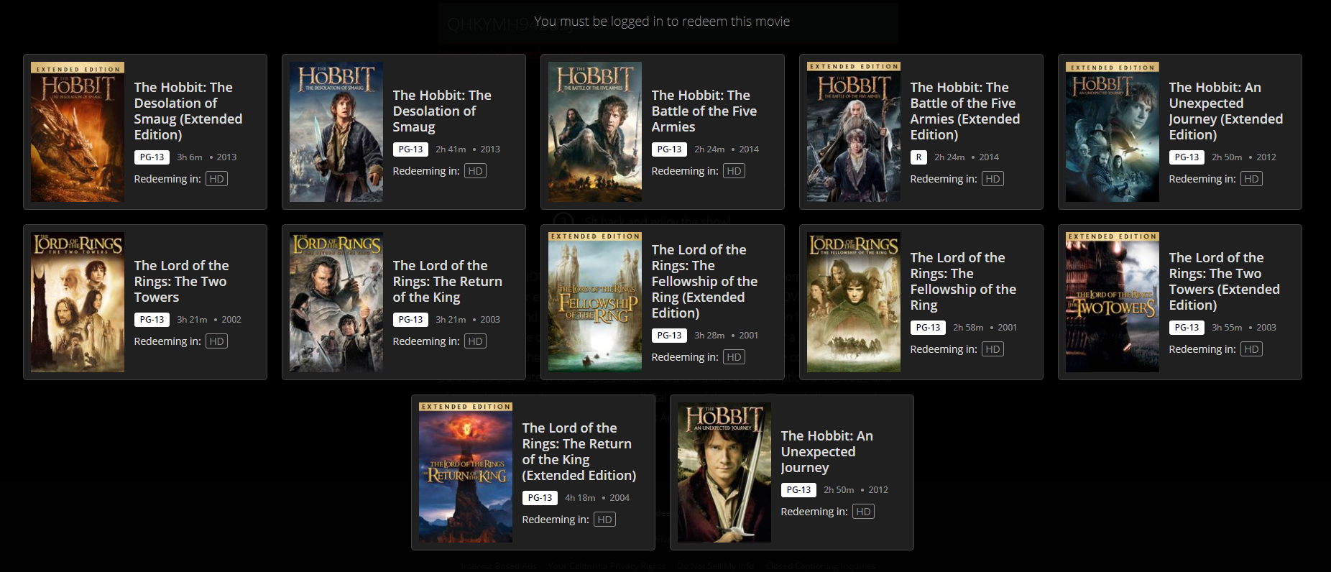Click HD badge on 2002 Two Towers card
The width and height of the screenshot is (1331, 572).
coord(216,341)
